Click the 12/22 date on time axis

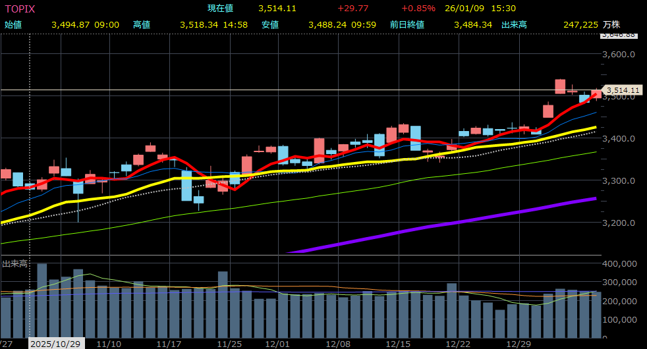point(458,344)
